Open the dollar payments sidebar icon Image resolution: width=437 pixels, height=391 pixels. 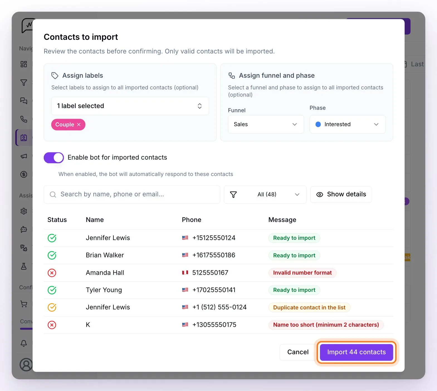(x=24, y=174)
